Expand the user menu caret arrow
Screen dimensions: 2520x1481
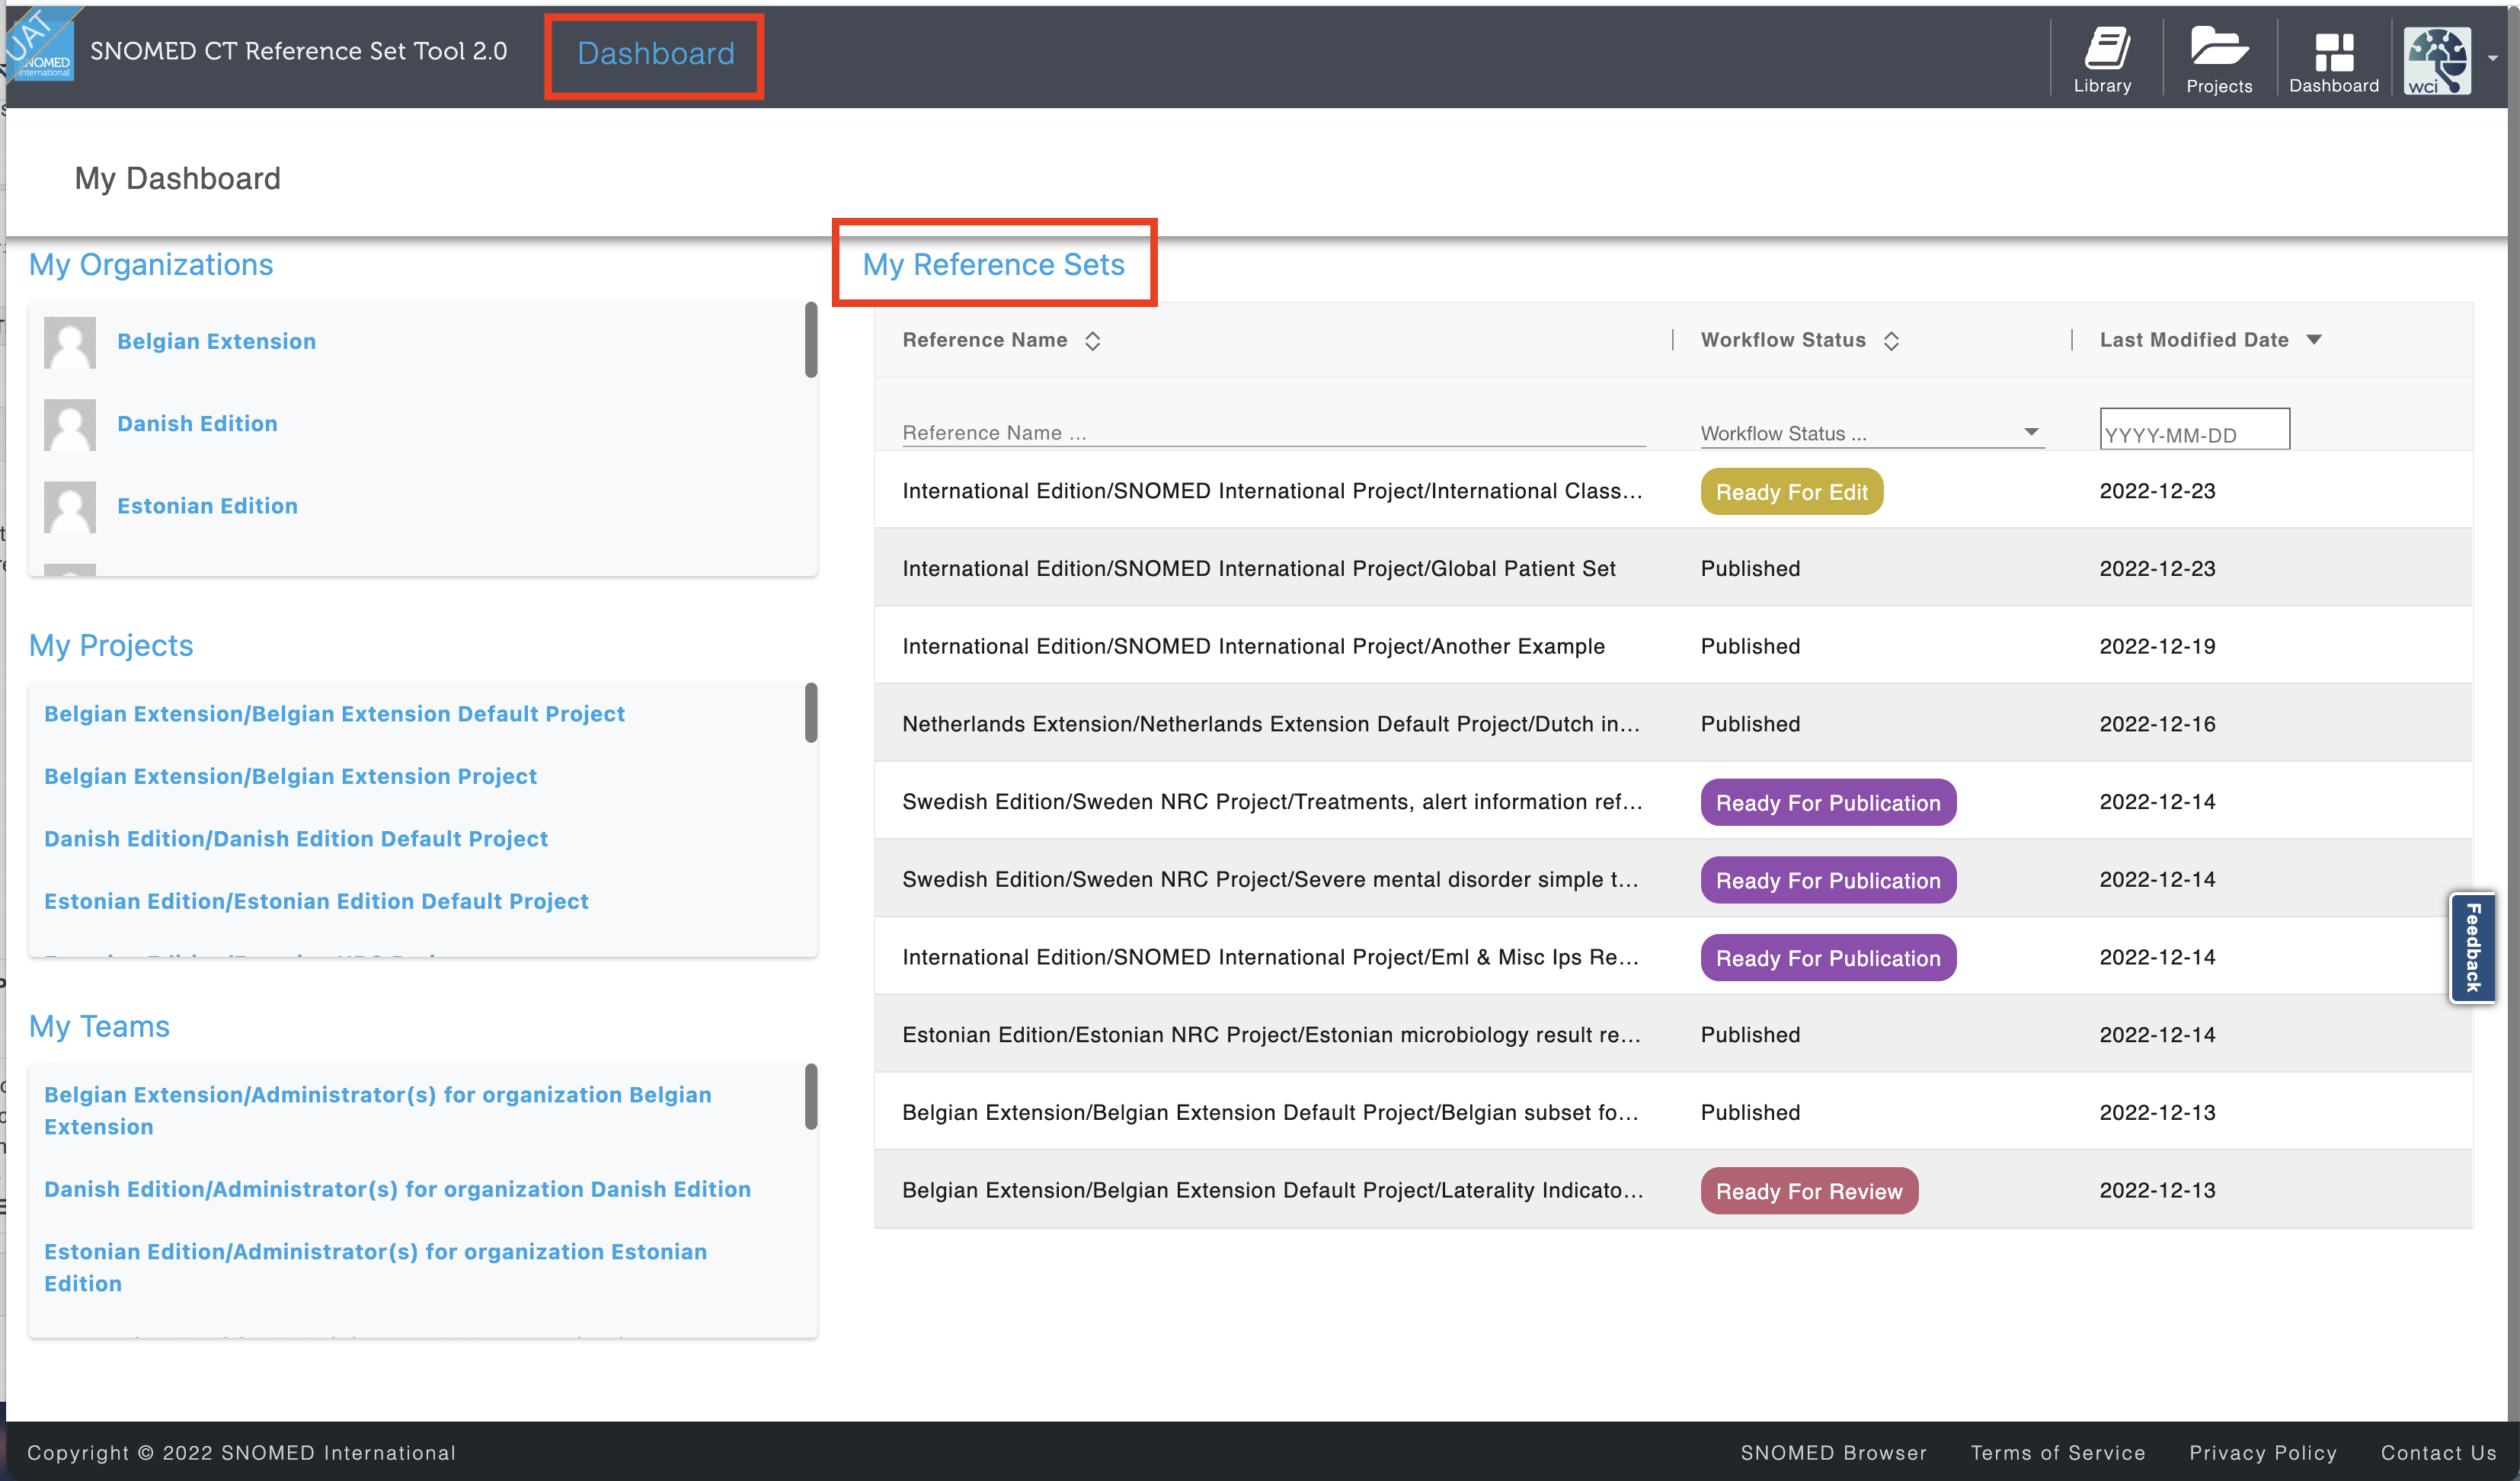point(2493,59)
